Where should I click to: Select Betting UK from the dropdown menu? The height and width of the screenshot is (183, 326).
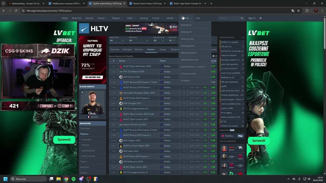click(x=195, y=32)
